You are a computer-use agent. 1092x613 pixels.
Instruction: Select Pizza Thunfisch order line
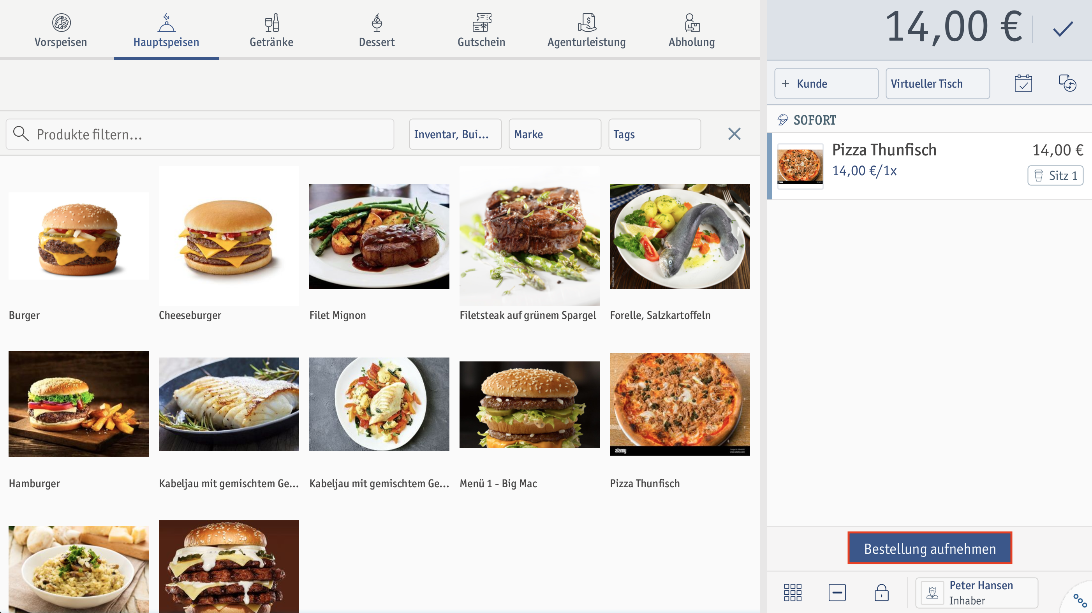click(929, 166)
